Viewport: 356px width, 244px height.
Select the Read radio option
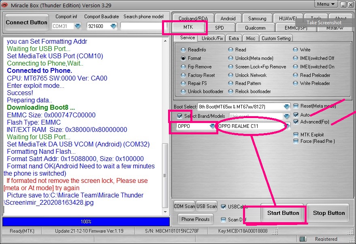coord(231,50)
